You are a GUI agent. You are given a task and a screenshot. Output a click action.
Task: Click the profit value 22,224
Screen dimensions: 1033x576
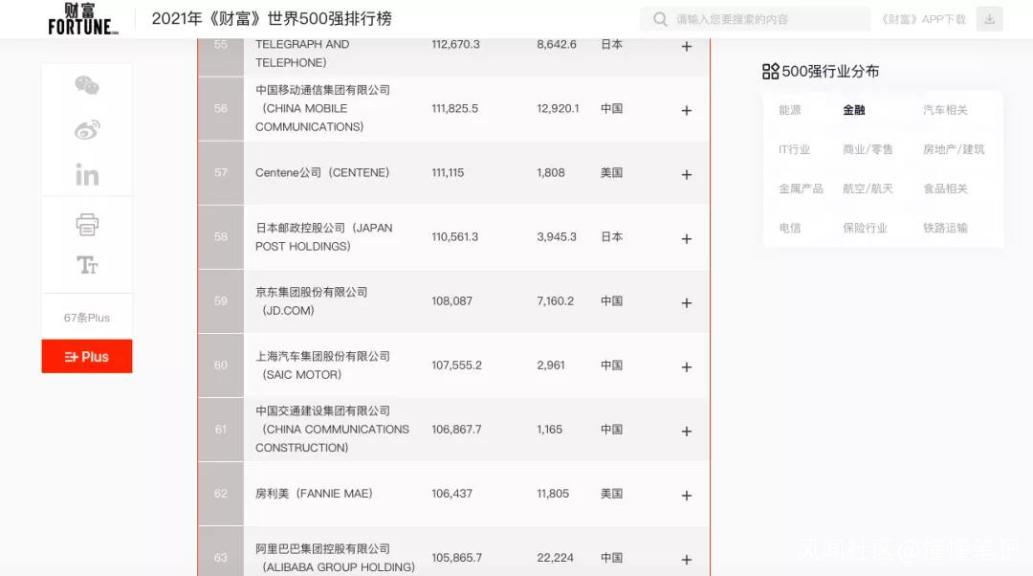556,558
